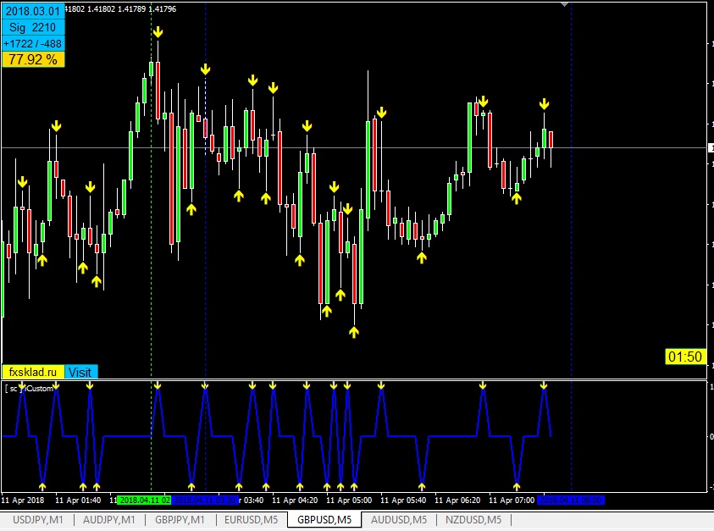Click the 11 Apr 2018 time axis label

click(x=23, y=500)
